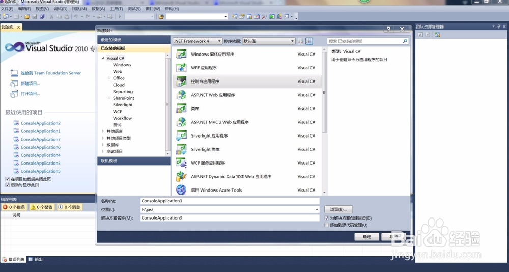Viewport: 509px width, 272px height.
Task: Click the 名称(N) input field
Action: tap(230, 201)
